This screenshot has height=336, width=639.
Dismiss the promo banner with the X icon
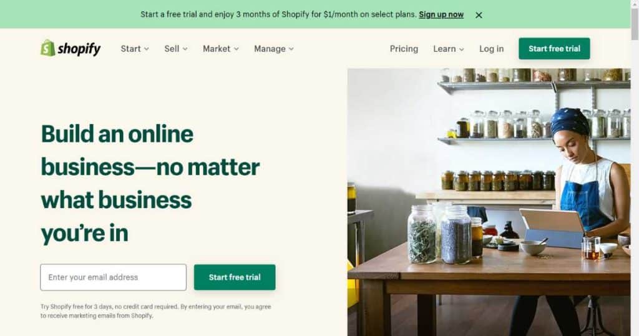(x=479, y=15)
